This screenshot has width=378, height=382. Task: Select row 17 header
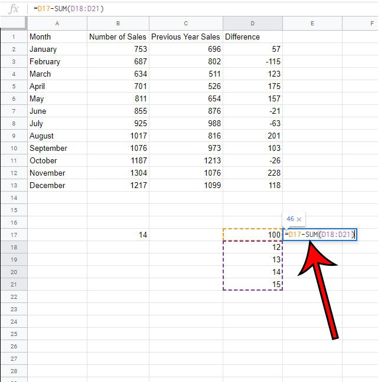13,235
